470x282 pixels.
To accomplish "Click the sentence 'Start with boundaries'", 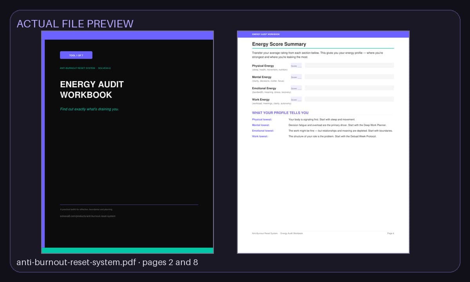I will pos(340,130).
